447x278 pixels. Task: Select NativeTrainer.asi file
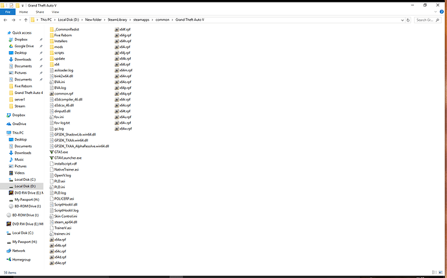pyautogui.click(x=64, y=169)
